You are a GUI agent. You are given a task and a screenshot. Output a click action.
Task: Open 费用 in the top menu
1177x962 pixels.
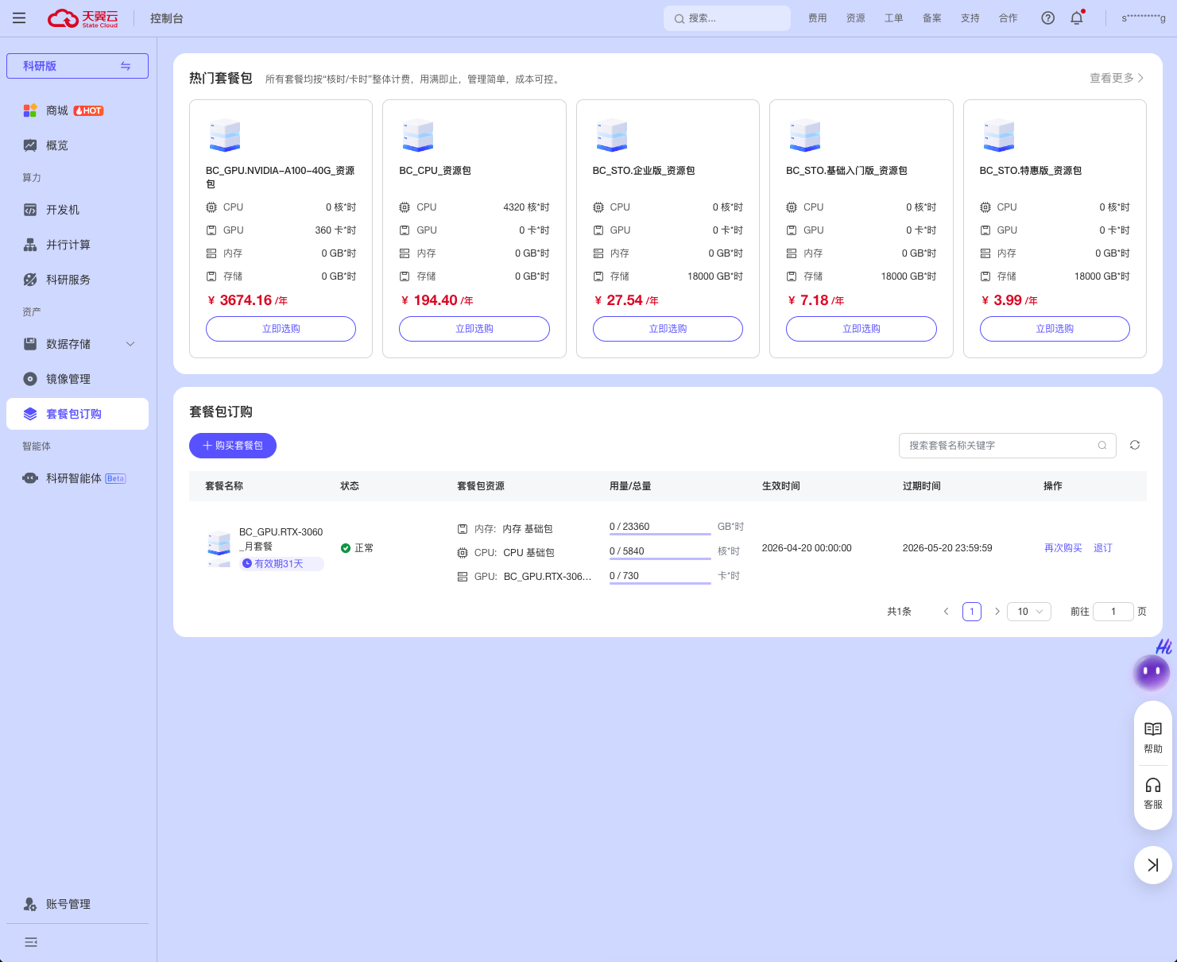click(x=818, y=18)
